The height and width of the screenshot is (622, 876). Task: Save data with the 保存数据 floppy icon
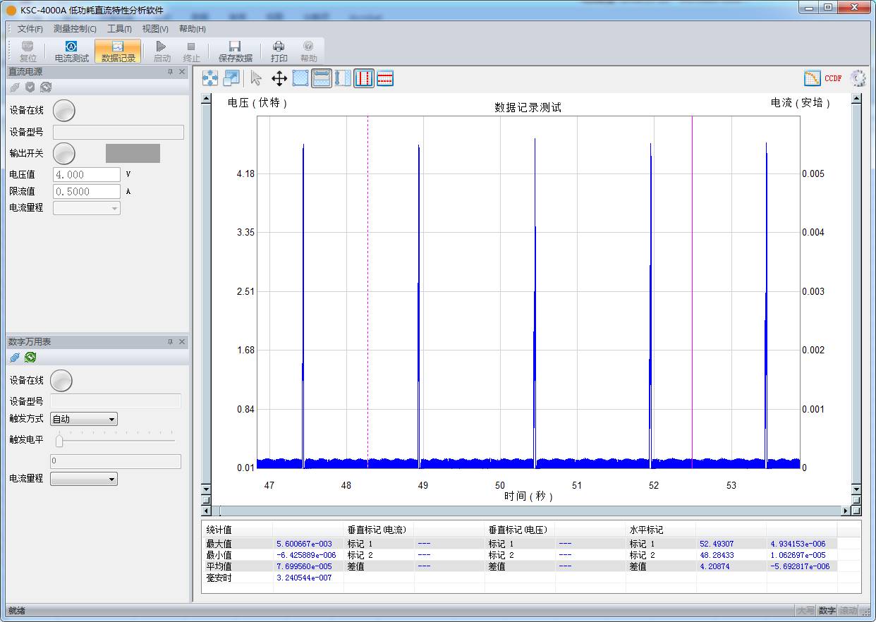[x=235, y=51]
